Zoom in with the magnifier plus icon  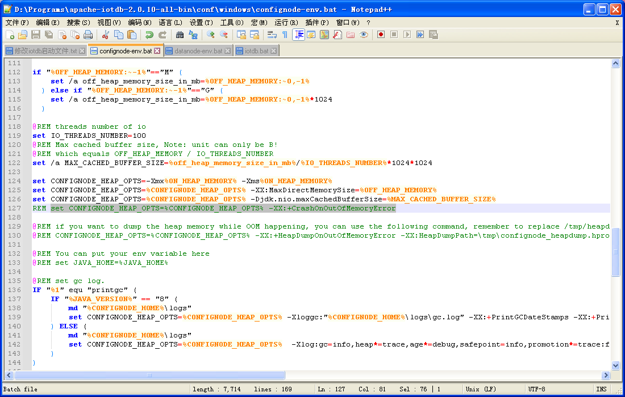point(210,35)
